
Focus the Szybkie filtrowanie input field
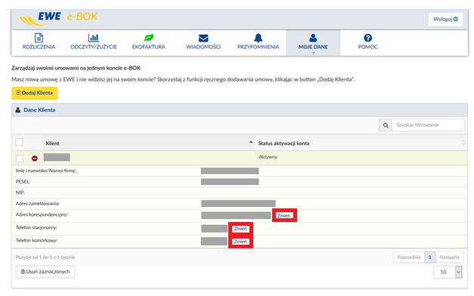point(428,125)
